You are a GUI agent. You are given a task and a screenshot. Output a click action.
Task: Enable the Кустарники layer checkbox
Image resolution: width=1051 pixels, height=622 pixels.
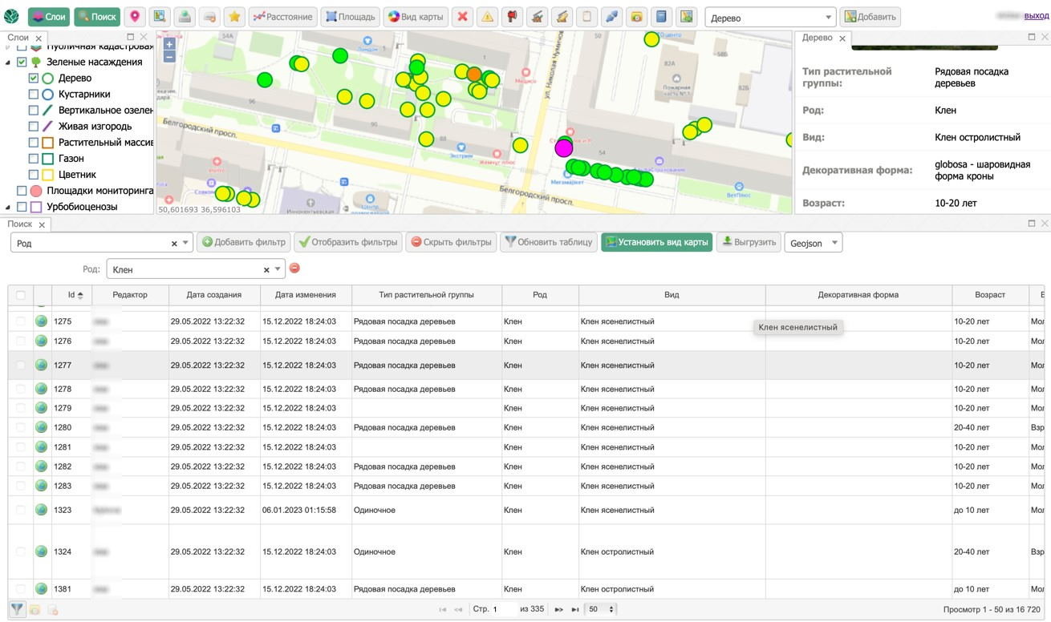click(34, 95)
